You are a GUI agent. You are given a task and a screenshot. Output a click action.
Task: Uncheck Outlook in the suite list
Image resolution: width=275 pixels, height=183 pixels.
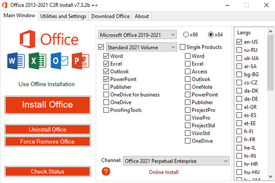click(x=106, y=71)
